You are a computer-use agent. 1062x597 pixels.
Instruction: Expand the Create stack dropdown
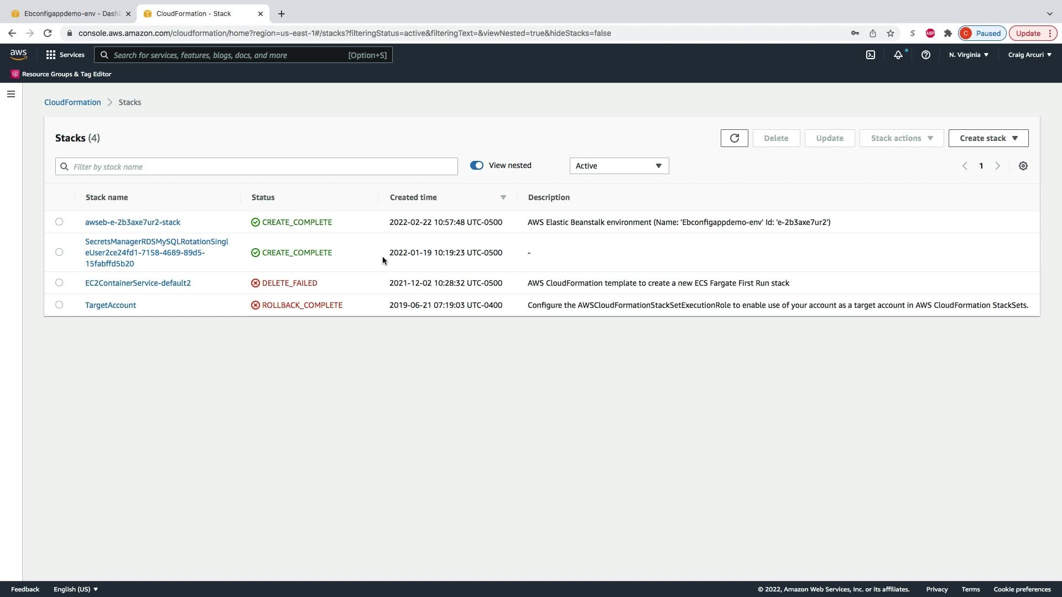coord(988,138)
